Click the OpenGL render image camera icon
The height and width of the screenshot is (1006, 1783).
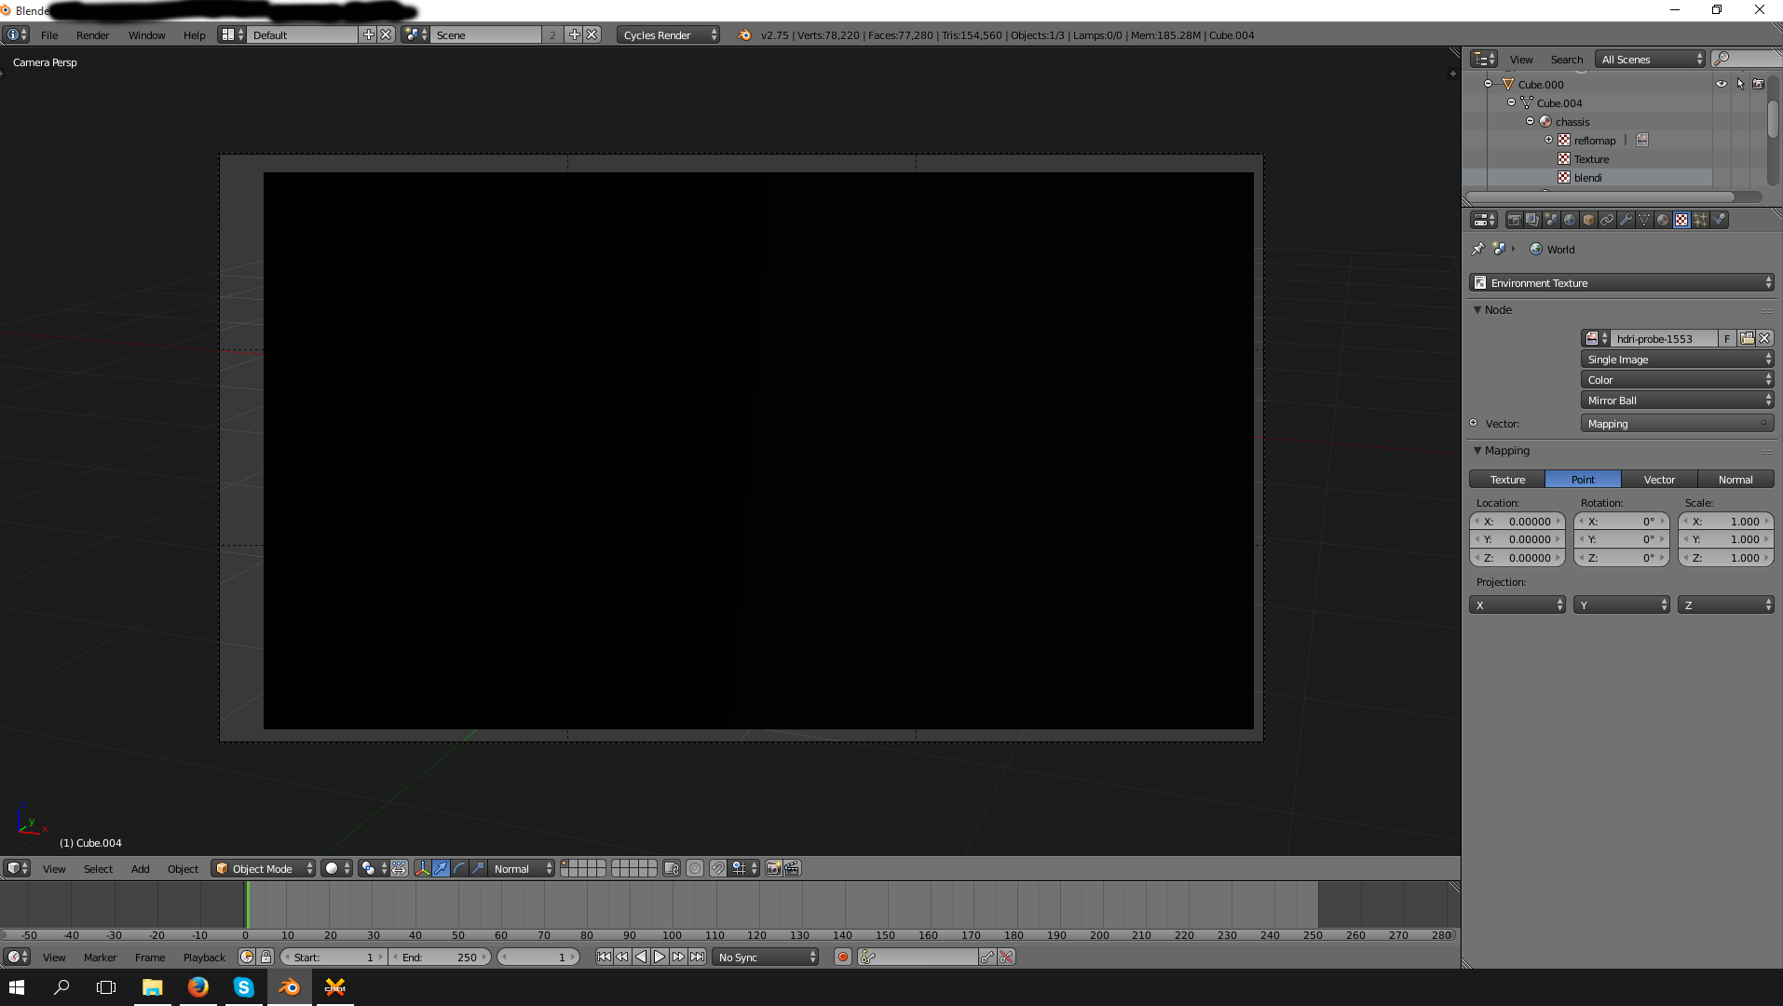coord(773,868)
